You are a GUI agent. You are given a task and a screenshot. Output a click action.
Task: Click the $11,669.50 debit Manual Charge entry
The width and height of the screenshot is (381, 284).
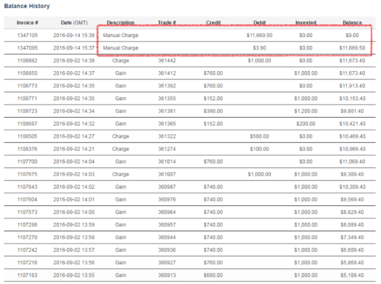point(259,35)
